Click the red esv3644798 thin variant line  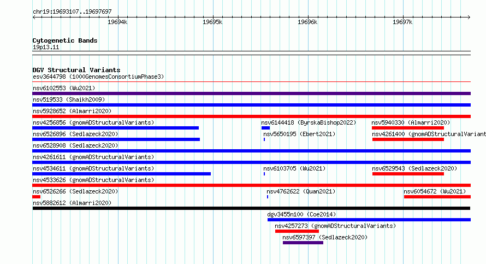[251, 82]
